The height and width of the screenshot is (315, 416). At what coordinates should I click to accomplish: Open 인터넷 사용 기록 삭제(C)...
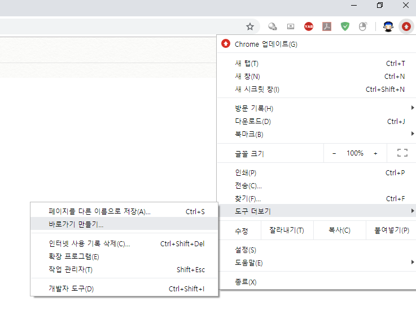click(124, 243)
